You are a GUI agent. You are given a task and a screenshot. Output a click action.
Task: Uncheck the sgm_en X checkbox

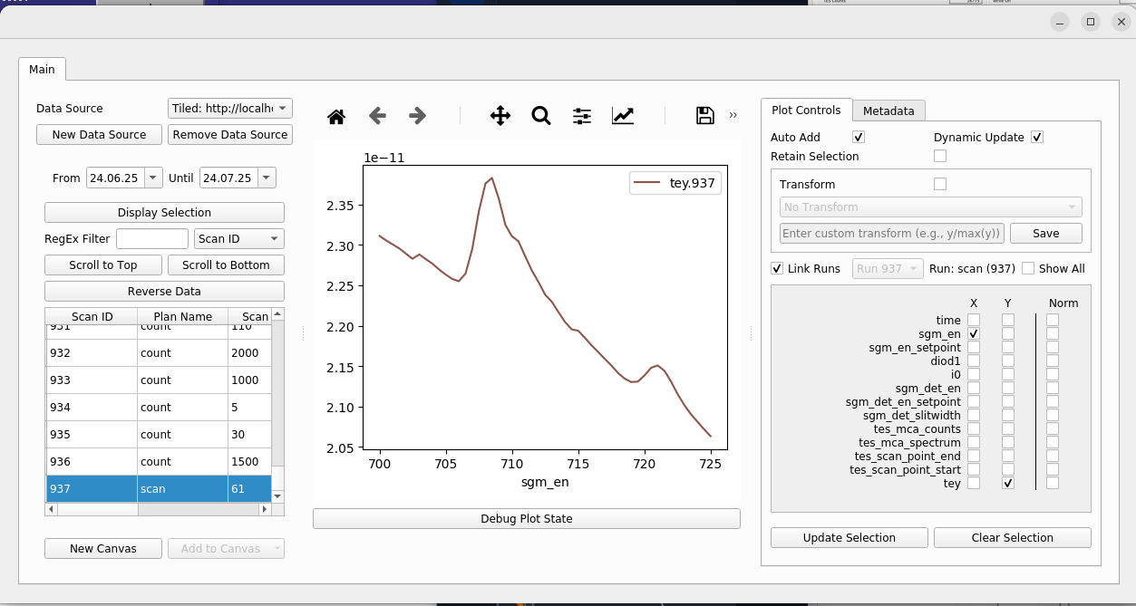[x=974, y=334]
